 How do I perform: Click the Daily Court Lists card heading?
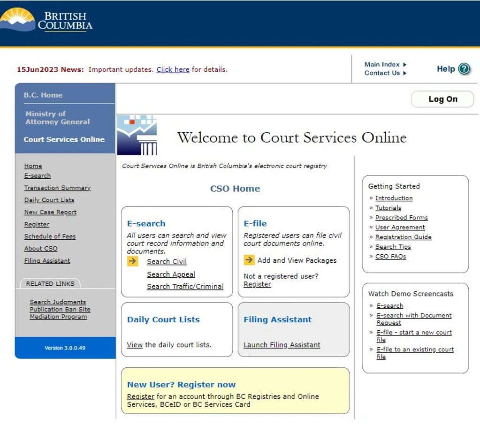tap(163, 319)
